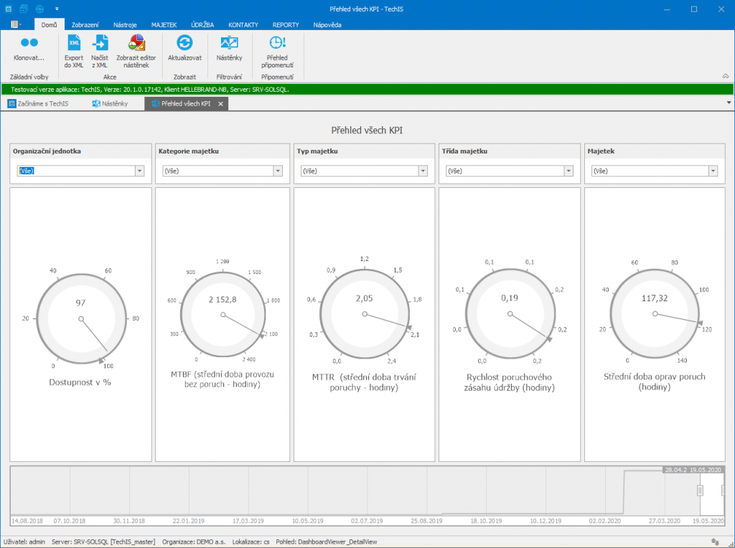Expand the Organizační jednotka dropdown
Screen dimensions: 735x548
pyautogui.click(x=140, y=171)
